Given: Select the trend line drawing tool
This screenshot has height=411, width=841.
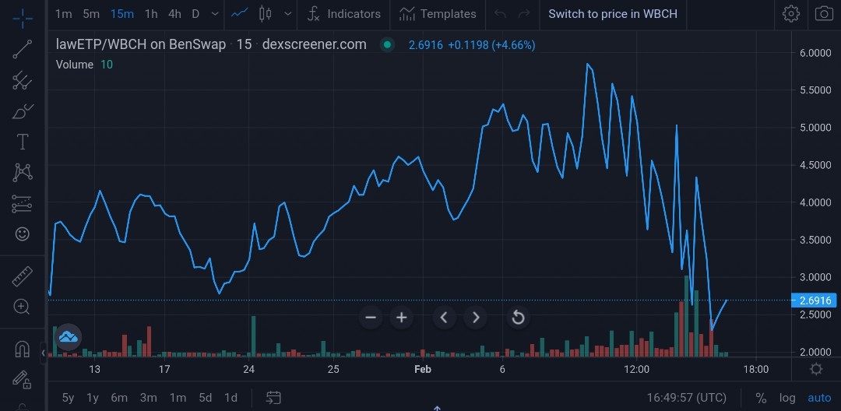Looking at the screenshot, I should click(x=22, y=49).
